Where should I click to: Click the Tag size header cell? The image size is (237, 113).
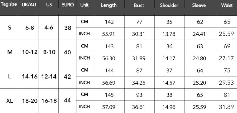point(9,5)
